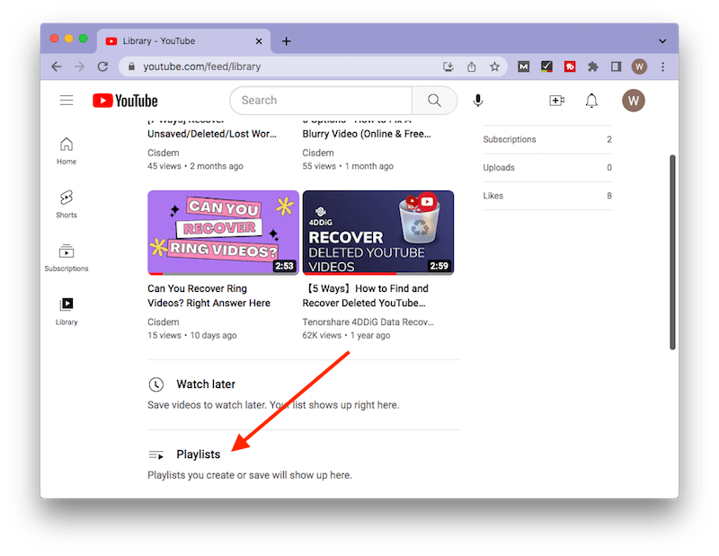Click the YouTube logo
This screenshot has height=556, width=719.
point(124,100)
